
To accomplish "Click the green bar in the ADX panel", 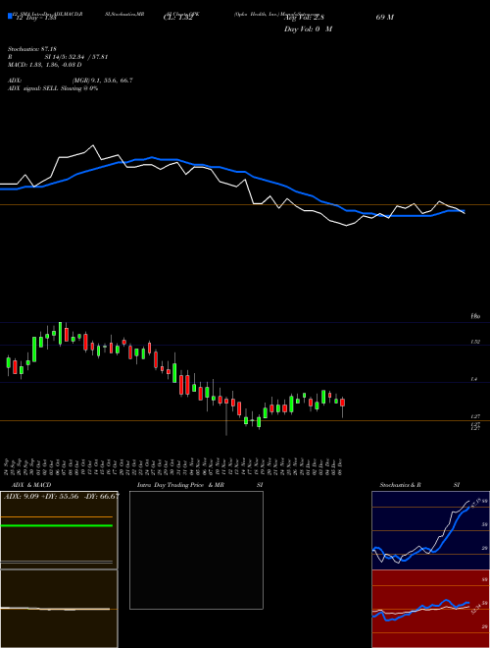I will click(x=57, y=525).
